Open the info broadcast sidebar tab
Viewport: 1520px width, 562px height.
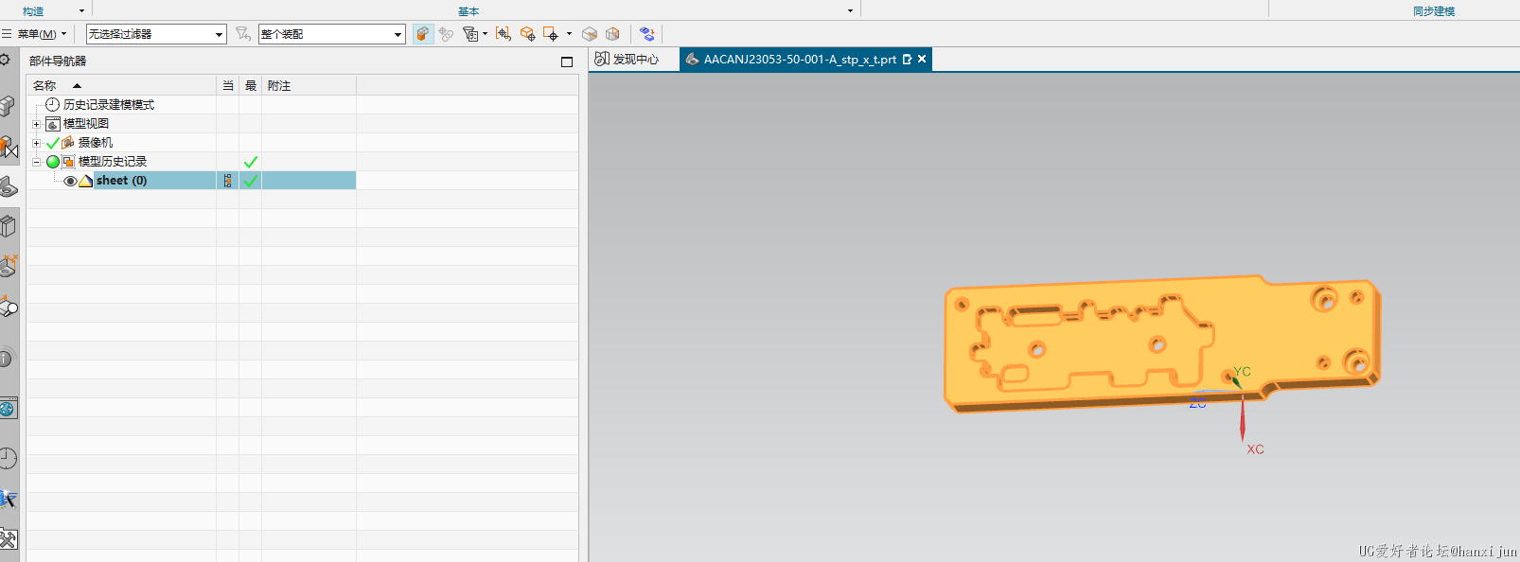tap(6, 359)
